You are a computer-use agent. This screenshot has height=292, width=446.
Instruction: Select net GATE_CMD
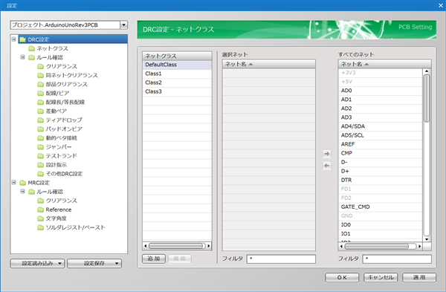(381, 207)
